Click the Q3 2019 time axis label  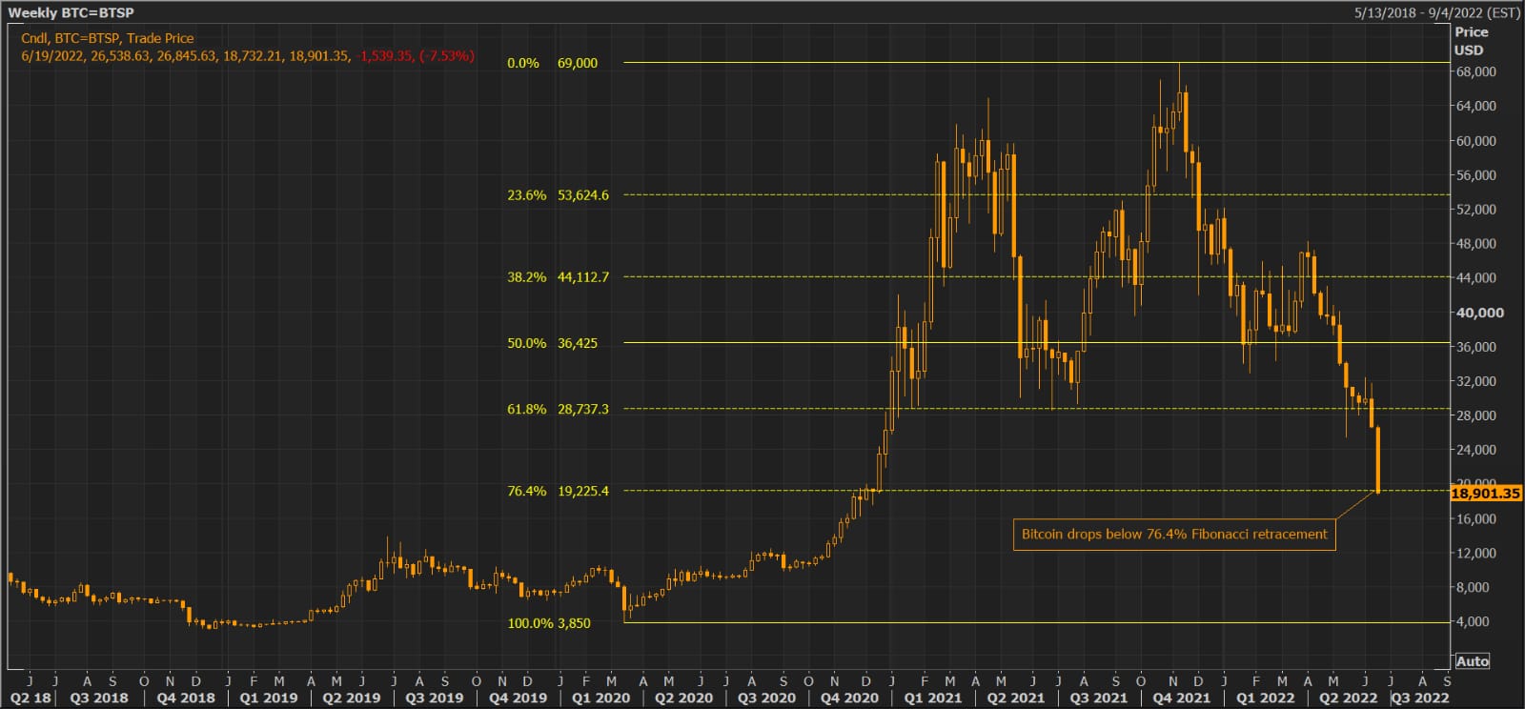coord(434,698)
